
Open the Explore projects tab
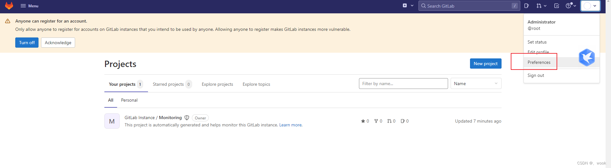[x=217, y=84]
